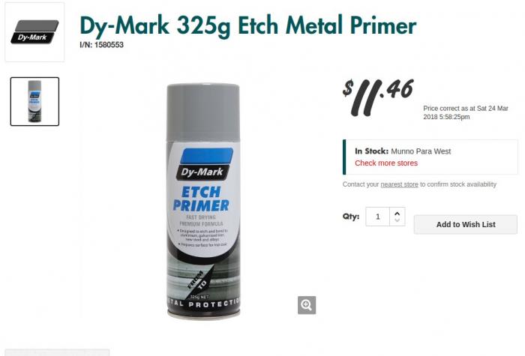Screen dimensions: 525x356
Task: Decrease quantity with the down arrow
Action: pos(397,220)
